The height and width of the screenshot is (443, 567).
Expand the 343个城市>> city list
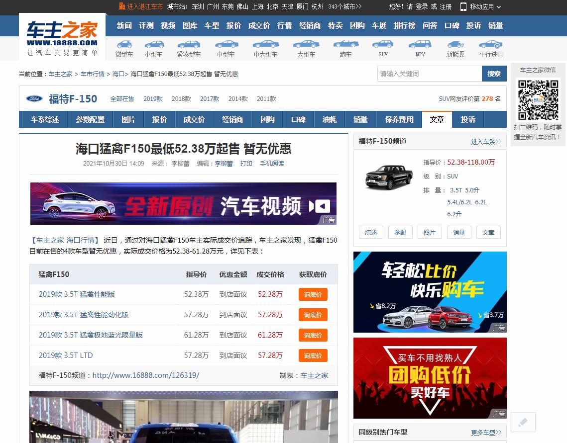(344, 6)
